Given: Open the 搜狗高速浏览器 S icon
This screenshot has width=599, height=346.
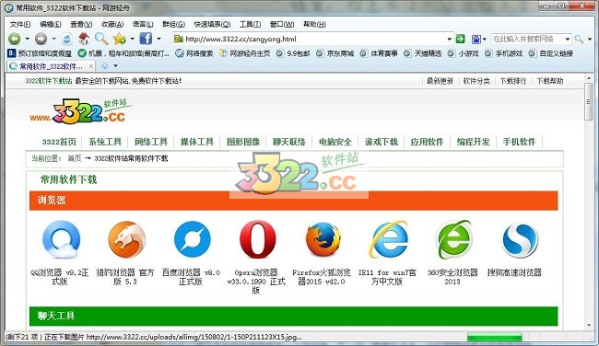Looking at the screenshot, I should point(520,240).
